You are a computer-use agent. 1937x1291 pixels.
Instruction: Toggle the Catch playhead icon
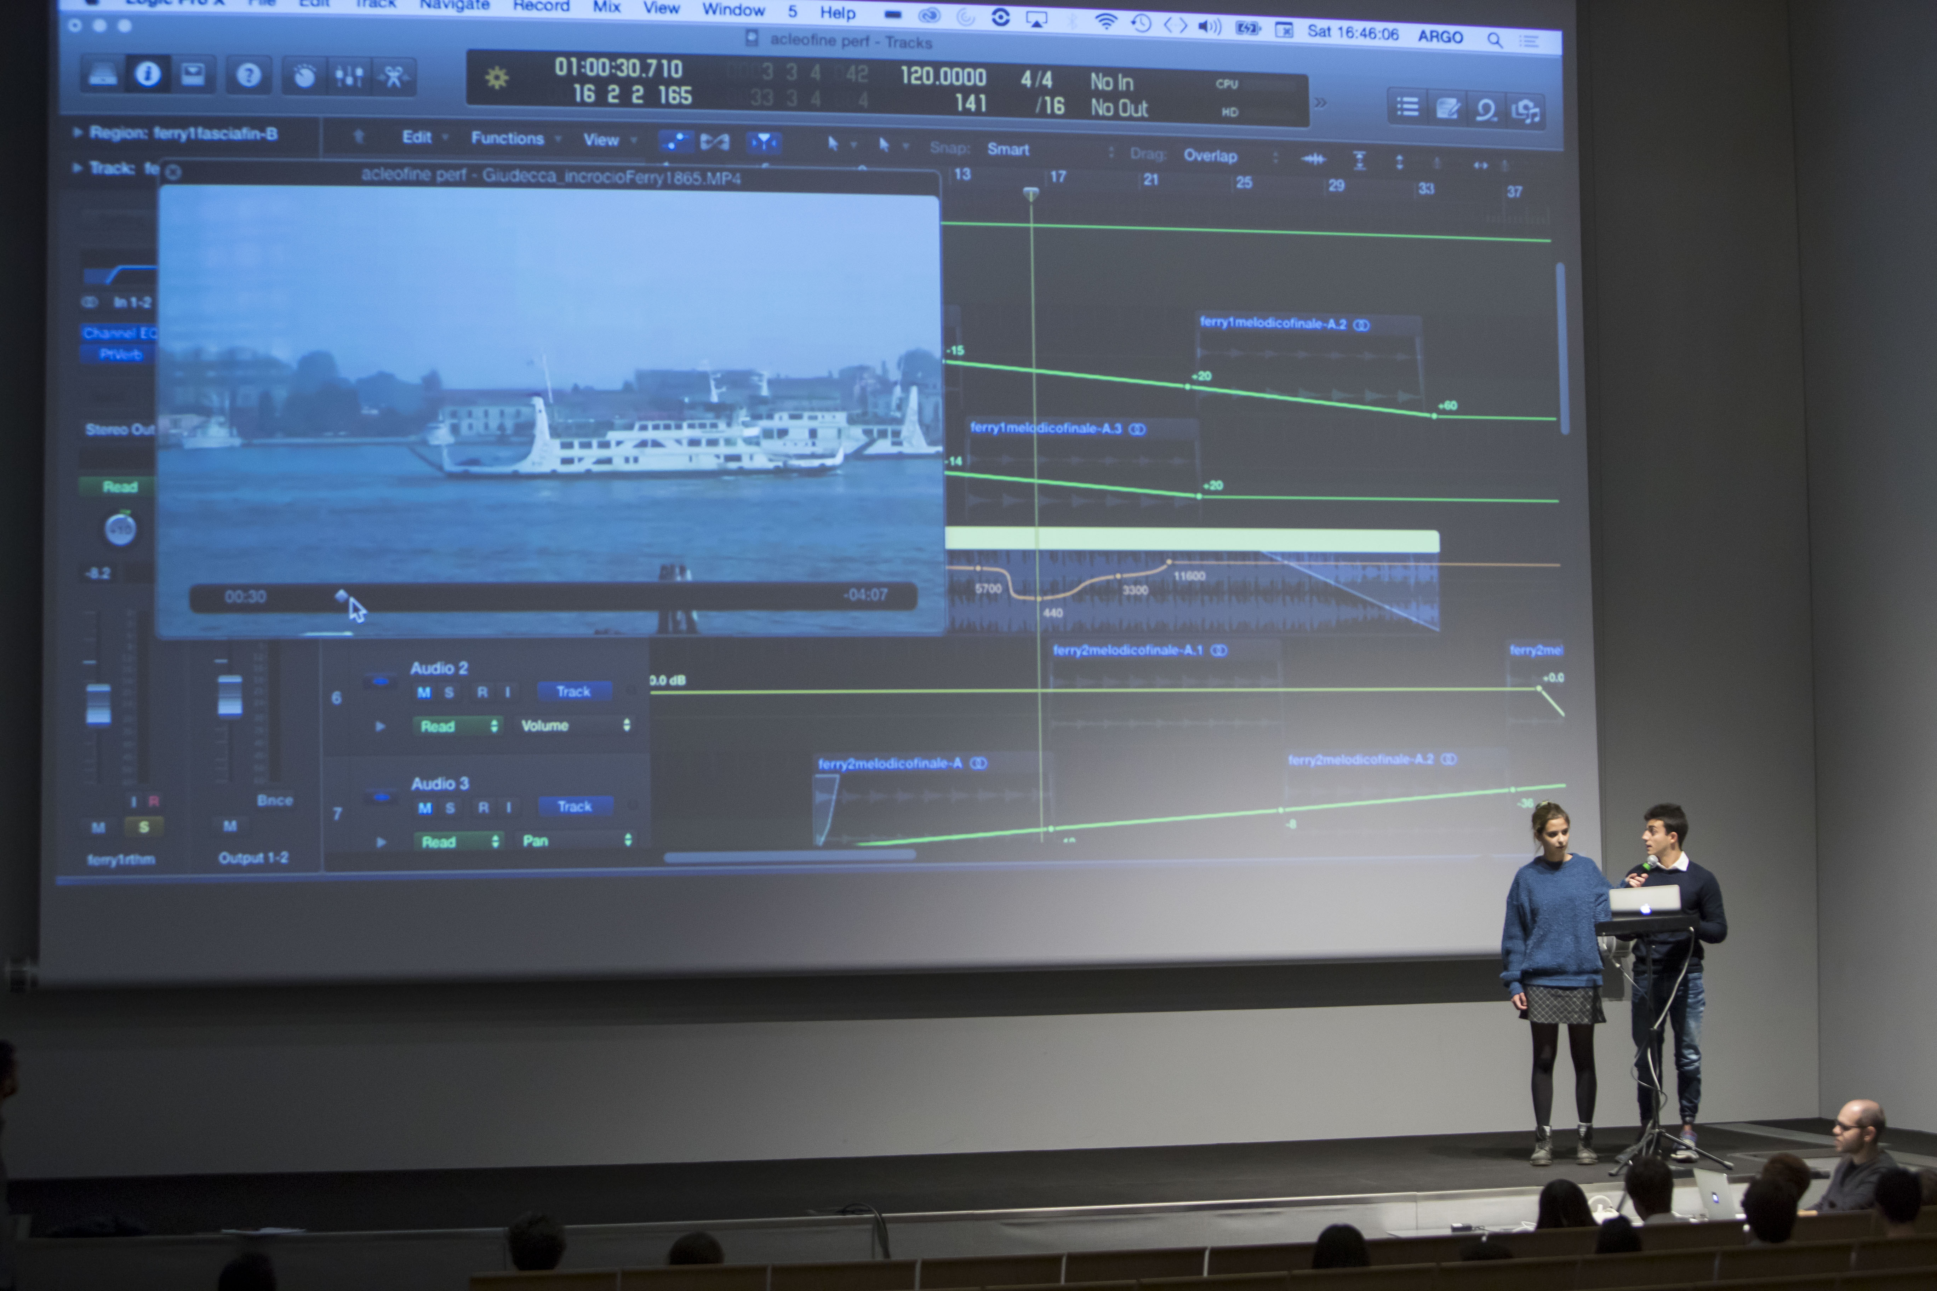point(764,143)
